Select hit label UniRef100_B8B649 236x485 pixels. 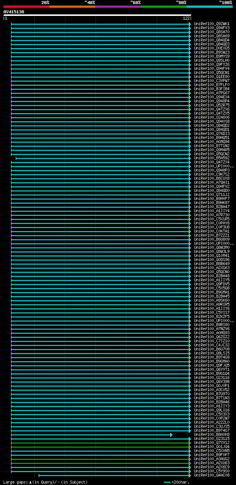point(212,264)
